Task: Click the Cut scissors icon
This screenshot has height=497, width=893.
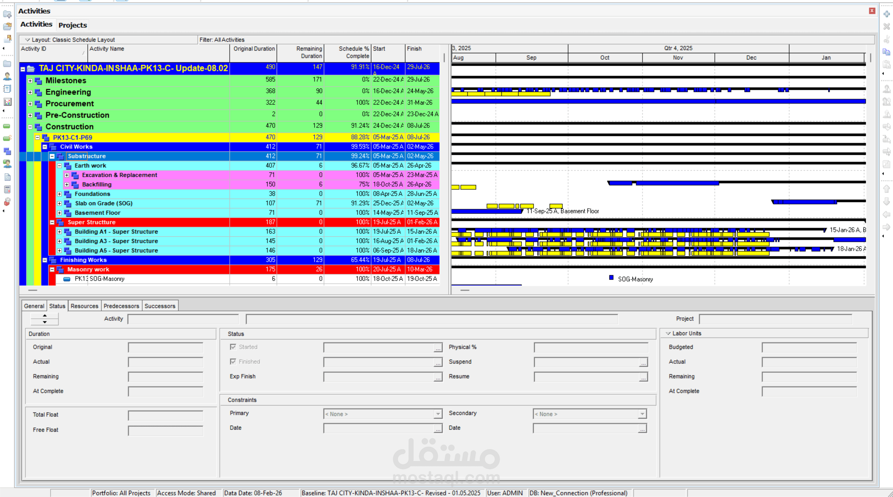Action: 887,39
